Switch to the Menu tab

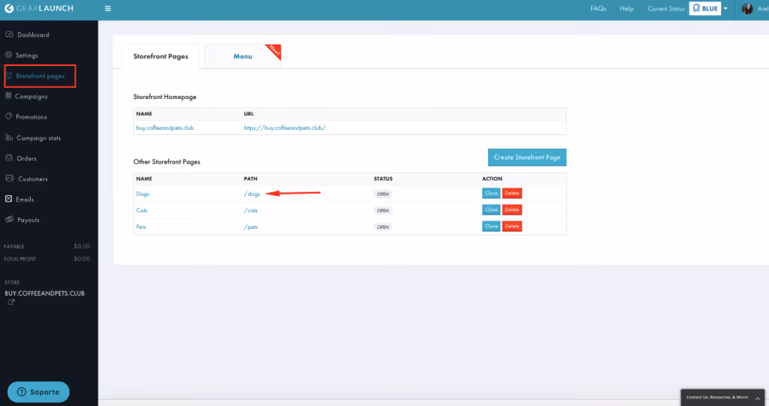tap(243, 56)
